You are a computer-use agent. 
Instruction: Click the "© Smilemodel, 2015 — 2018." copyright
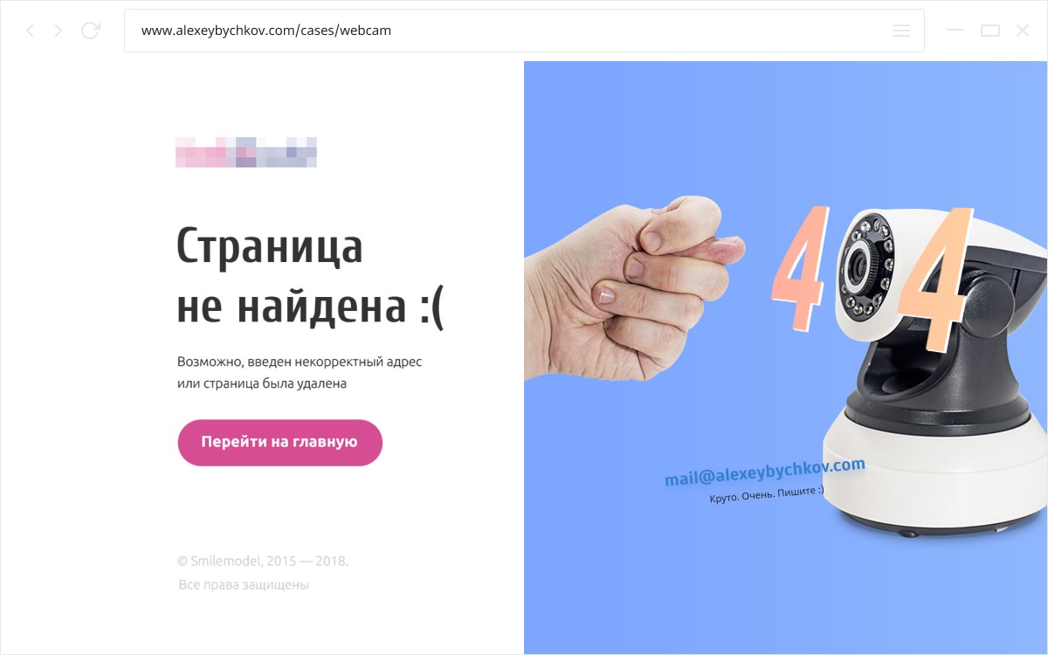coord(263,561)
